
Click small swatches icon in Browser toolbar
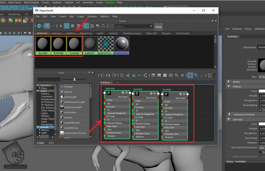(61, 26)
